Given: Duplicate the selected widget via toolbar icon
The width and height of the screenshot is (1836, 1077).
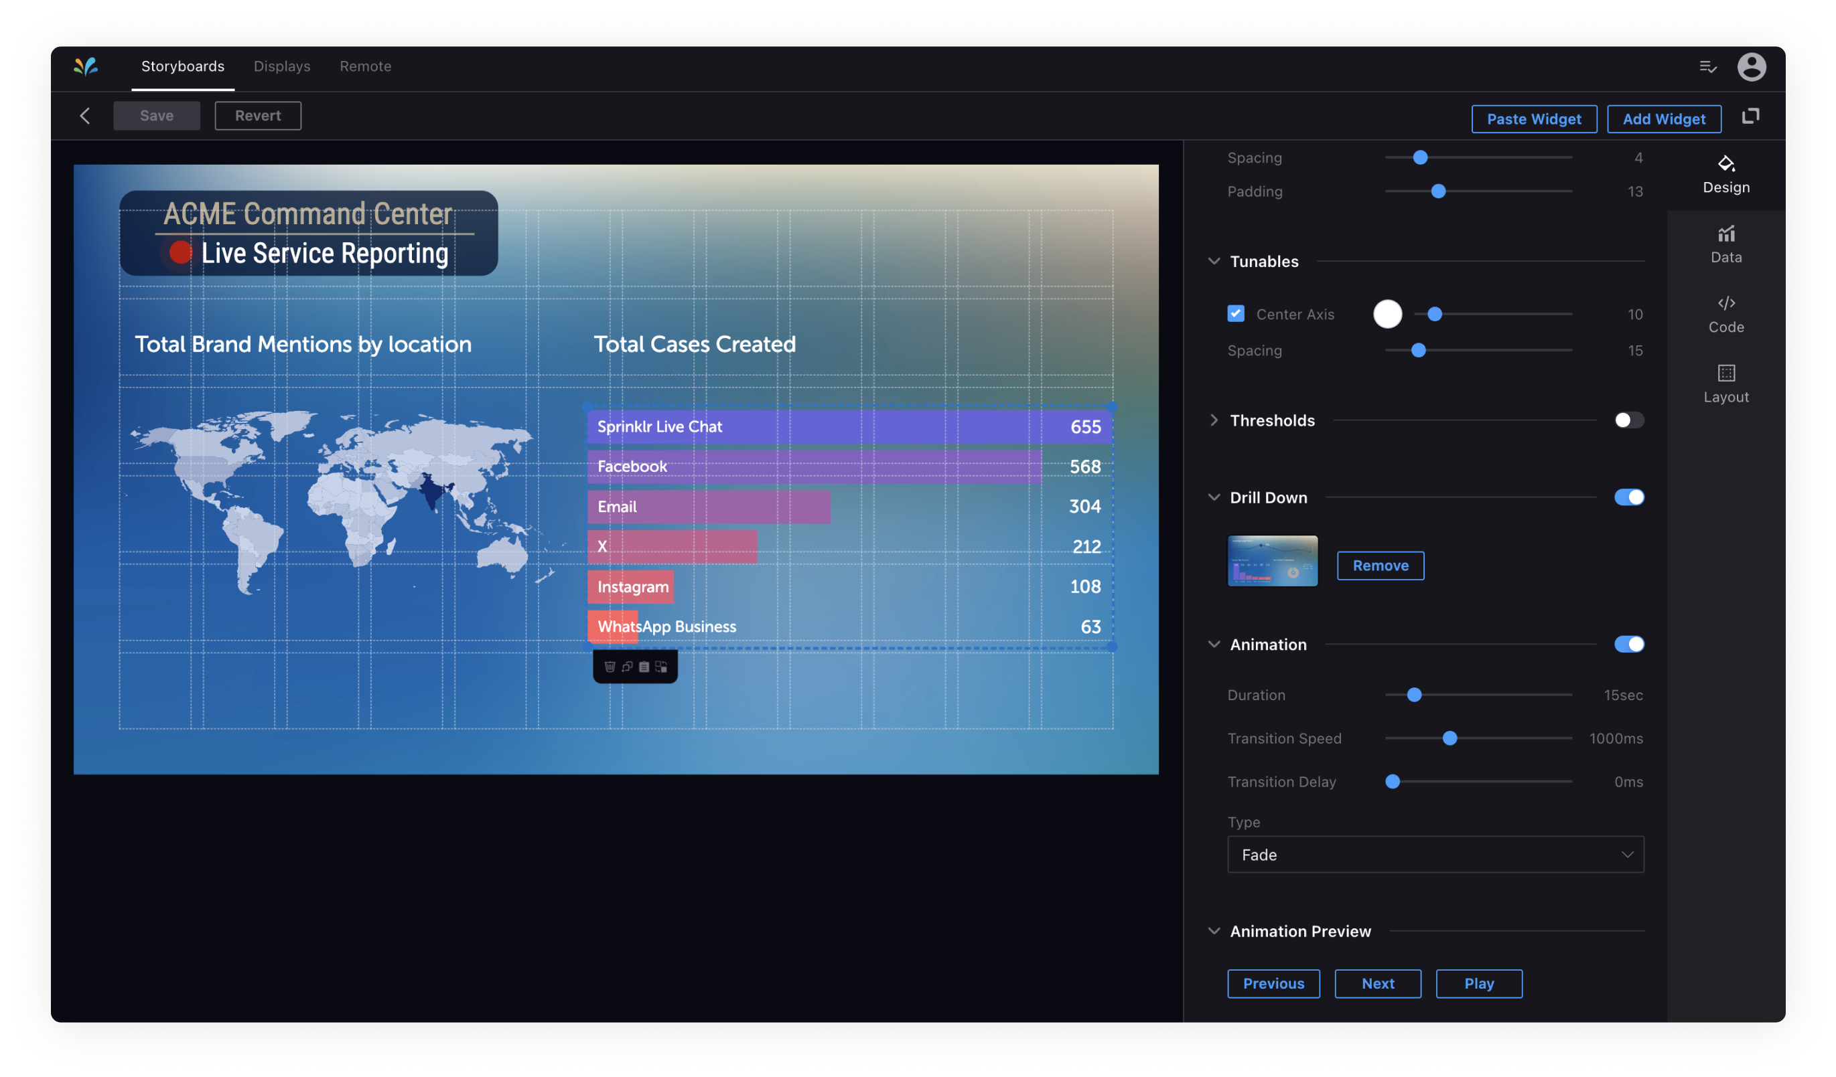Looking at the screenshot, I should click(626, 667).
